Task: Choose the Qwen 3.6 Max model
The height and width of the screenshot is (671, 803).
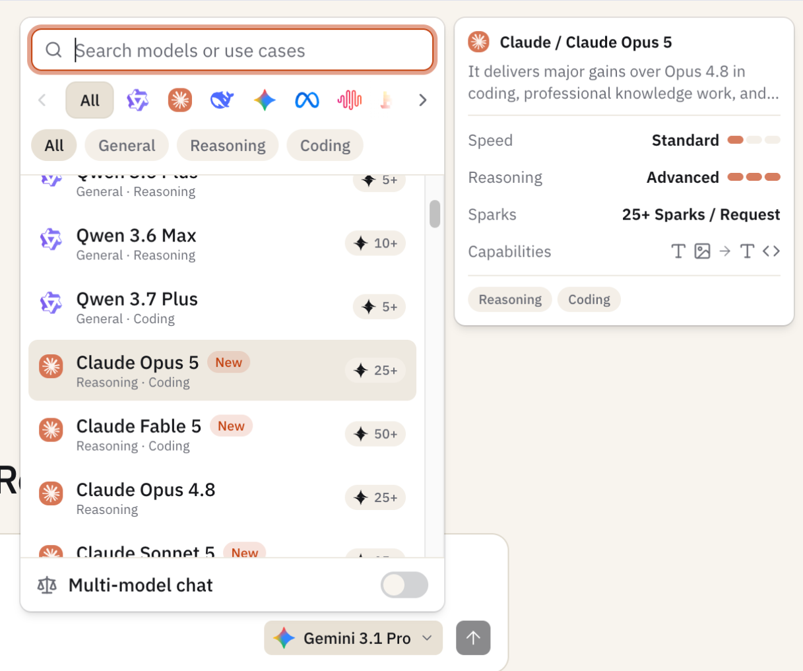Action: (222, 243)
